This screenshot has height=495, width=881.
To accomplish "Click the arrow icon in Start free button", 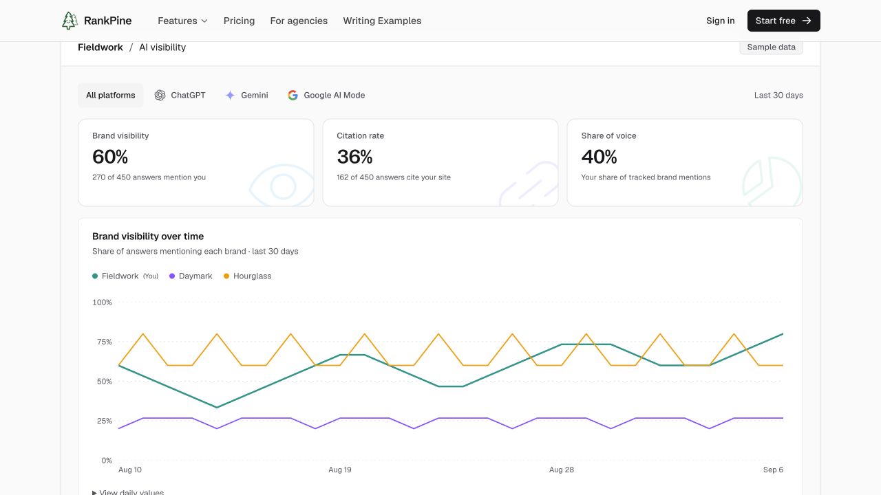I will 807,21.
